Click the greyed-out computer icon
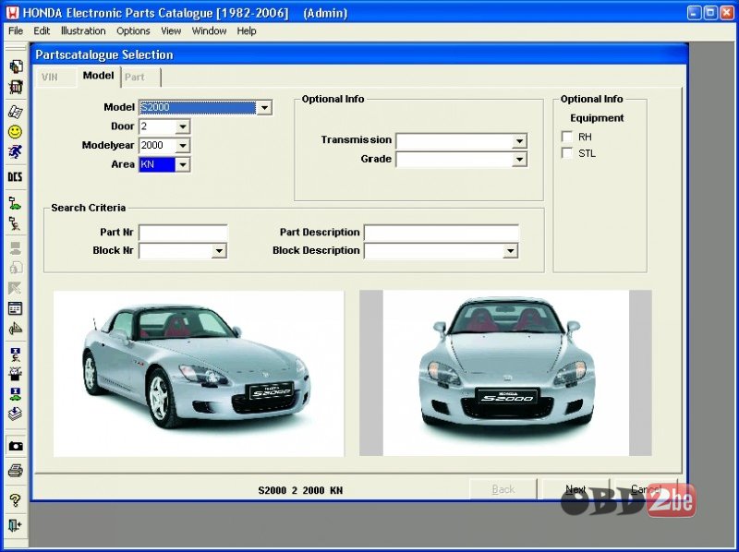The width and height of the screenshot is (739, 552). (x=16, y=248)
